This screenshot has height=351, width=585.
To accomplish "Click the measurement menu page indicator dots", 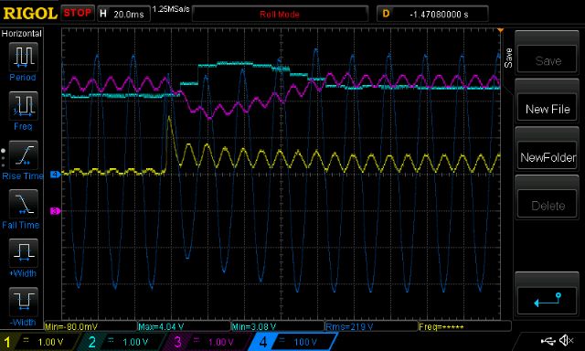I will point(3,158).
